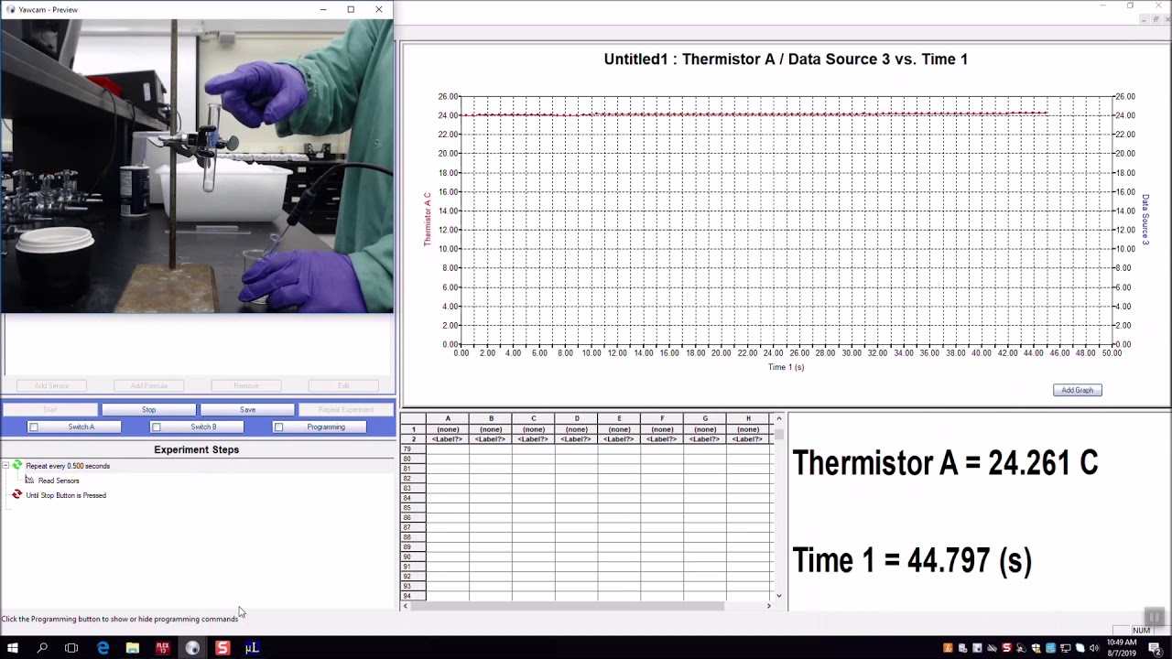Click column B label cell
Image resolution: width=1172 pixels, height=659 pixels.
click(491, 439)
